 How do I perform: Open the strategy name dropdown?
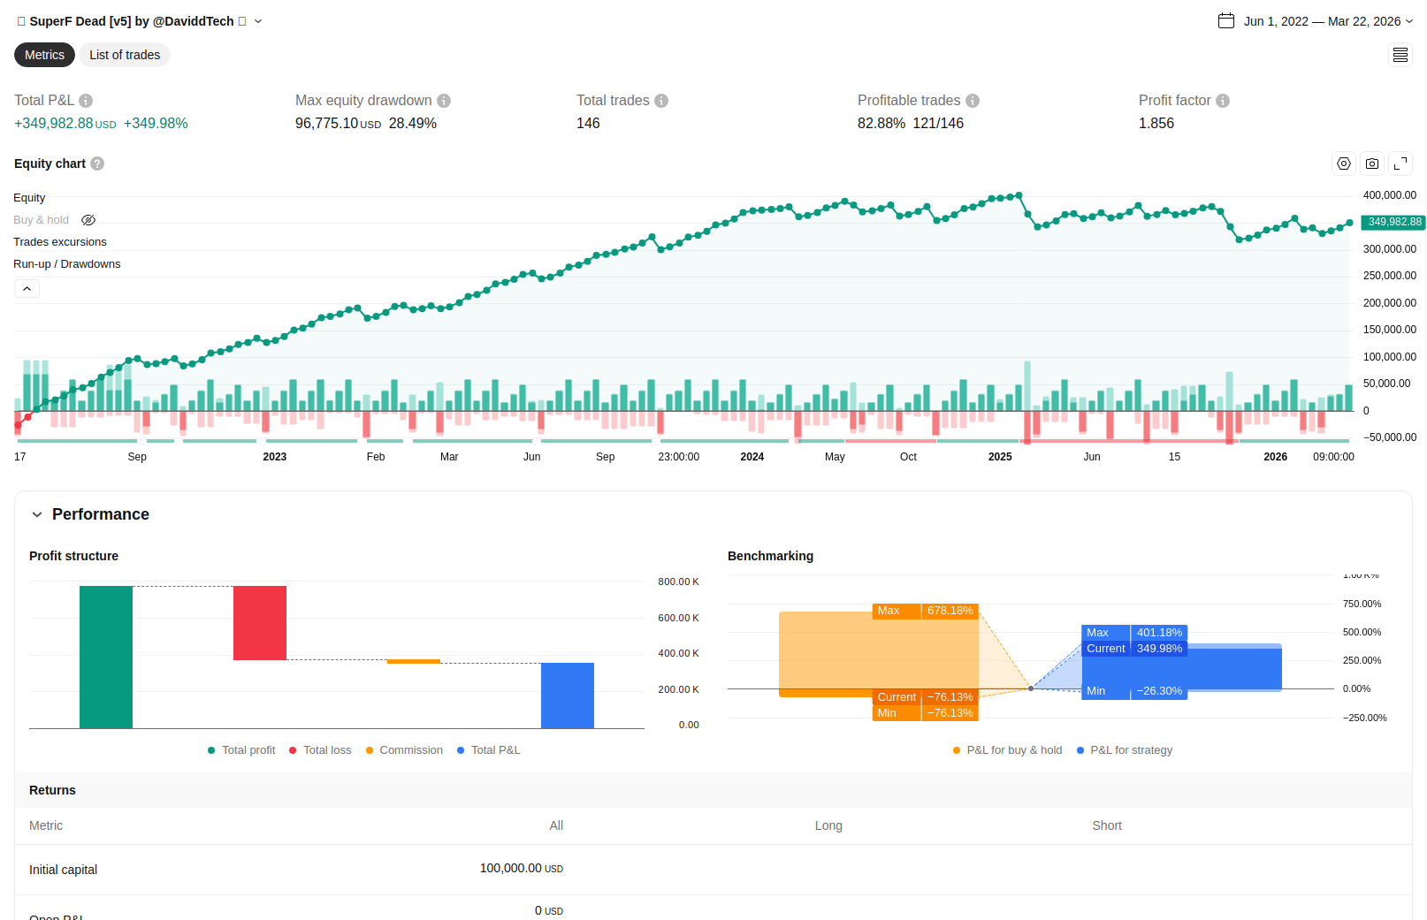pos(258,21)
